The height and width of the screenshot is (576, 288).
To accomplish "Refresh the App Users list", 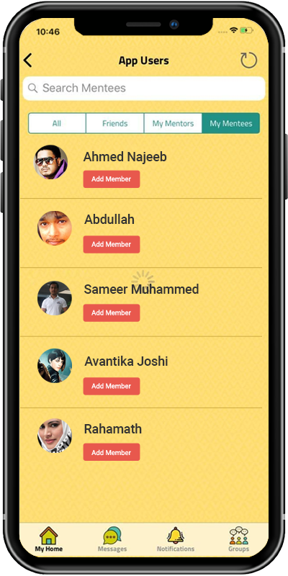I will pos(248,60).
